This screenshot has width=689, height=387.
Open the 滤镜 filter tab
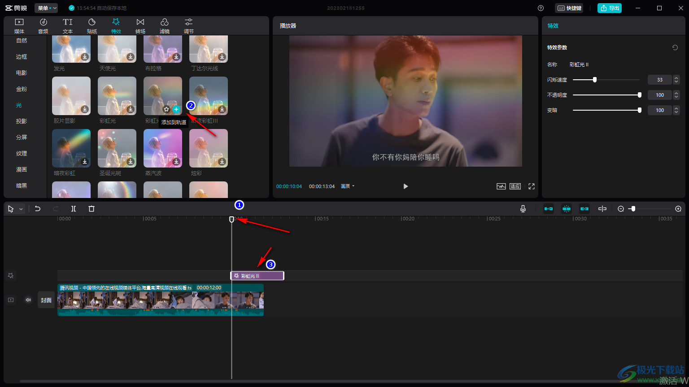point(165,26)
